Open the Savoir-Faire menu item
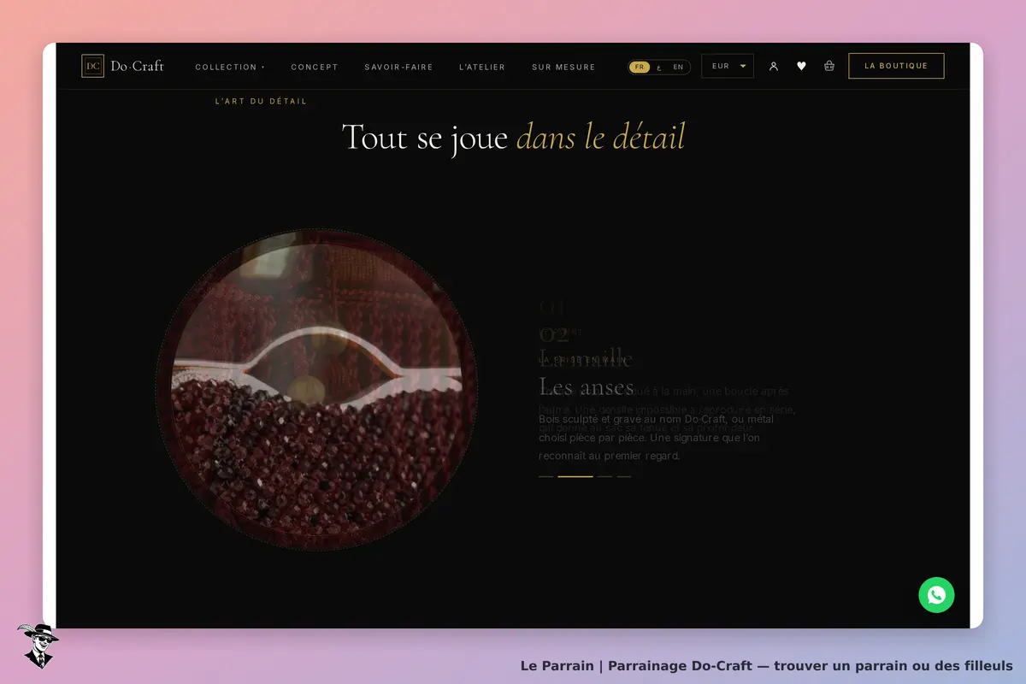 click(x=398, y=67)
